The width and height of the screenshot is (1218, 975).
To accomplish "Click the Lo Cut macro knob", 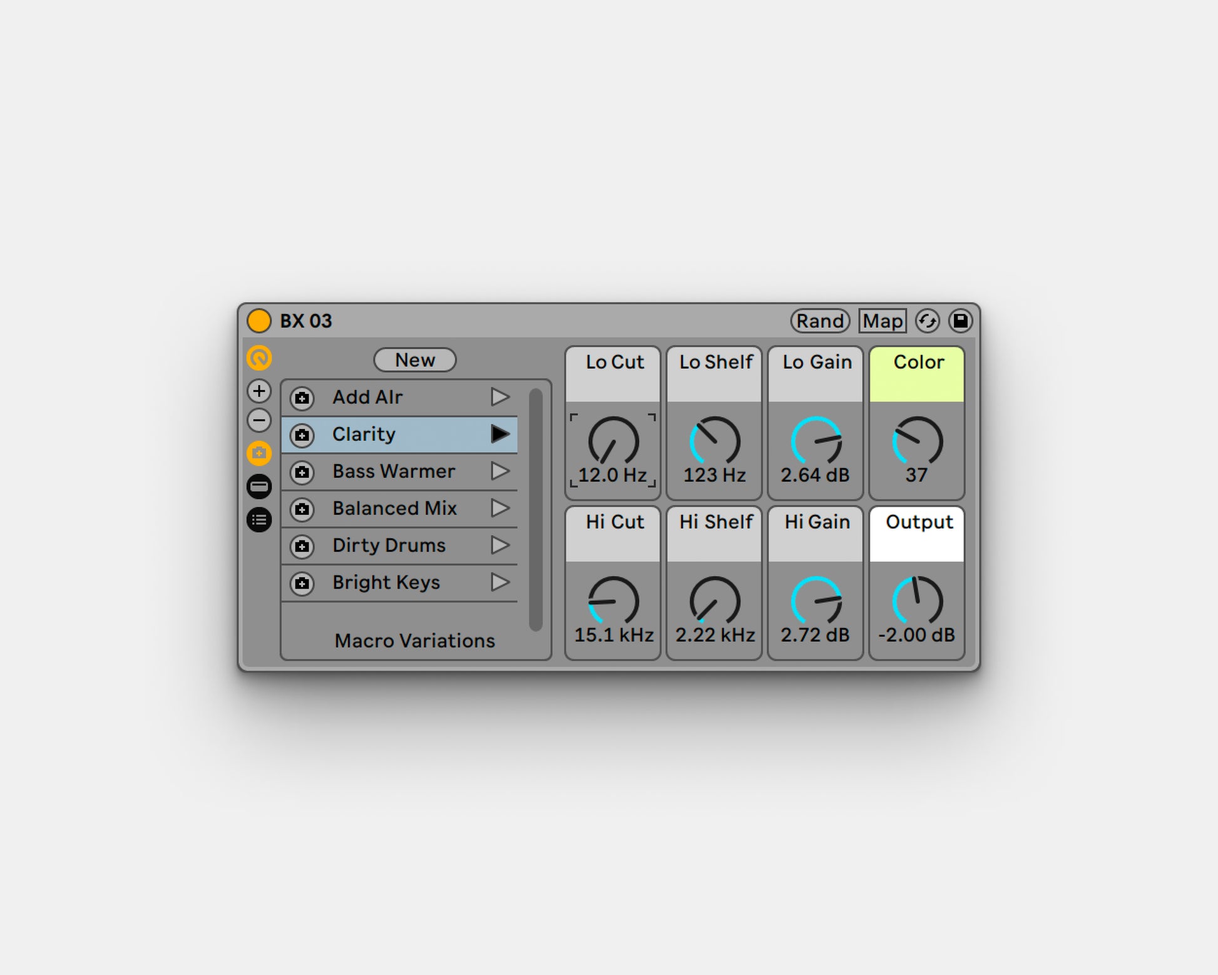I will pos(613,441).
